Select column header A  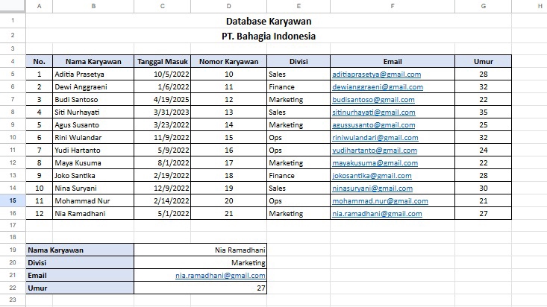click(39, 6)
